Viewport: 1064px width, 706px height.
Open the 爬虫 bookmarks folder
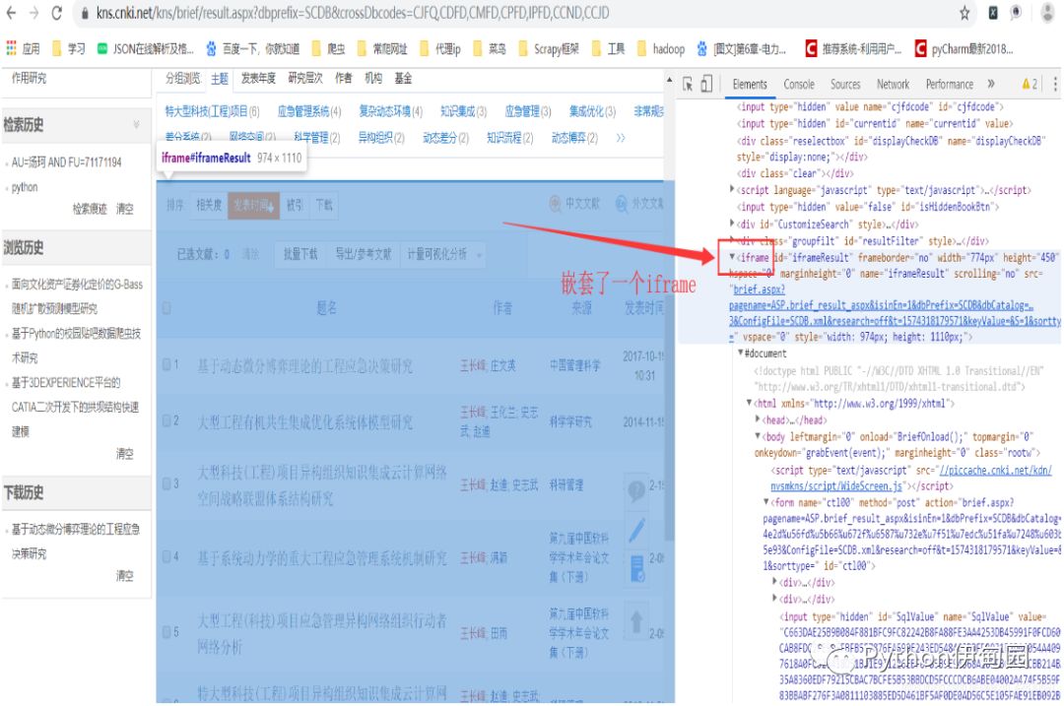click(328, 48)
